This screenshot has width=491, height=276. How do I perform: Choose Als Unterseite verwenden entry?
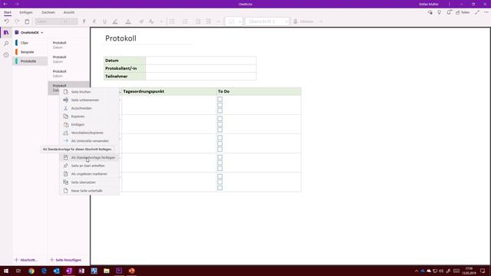(89, 141)
